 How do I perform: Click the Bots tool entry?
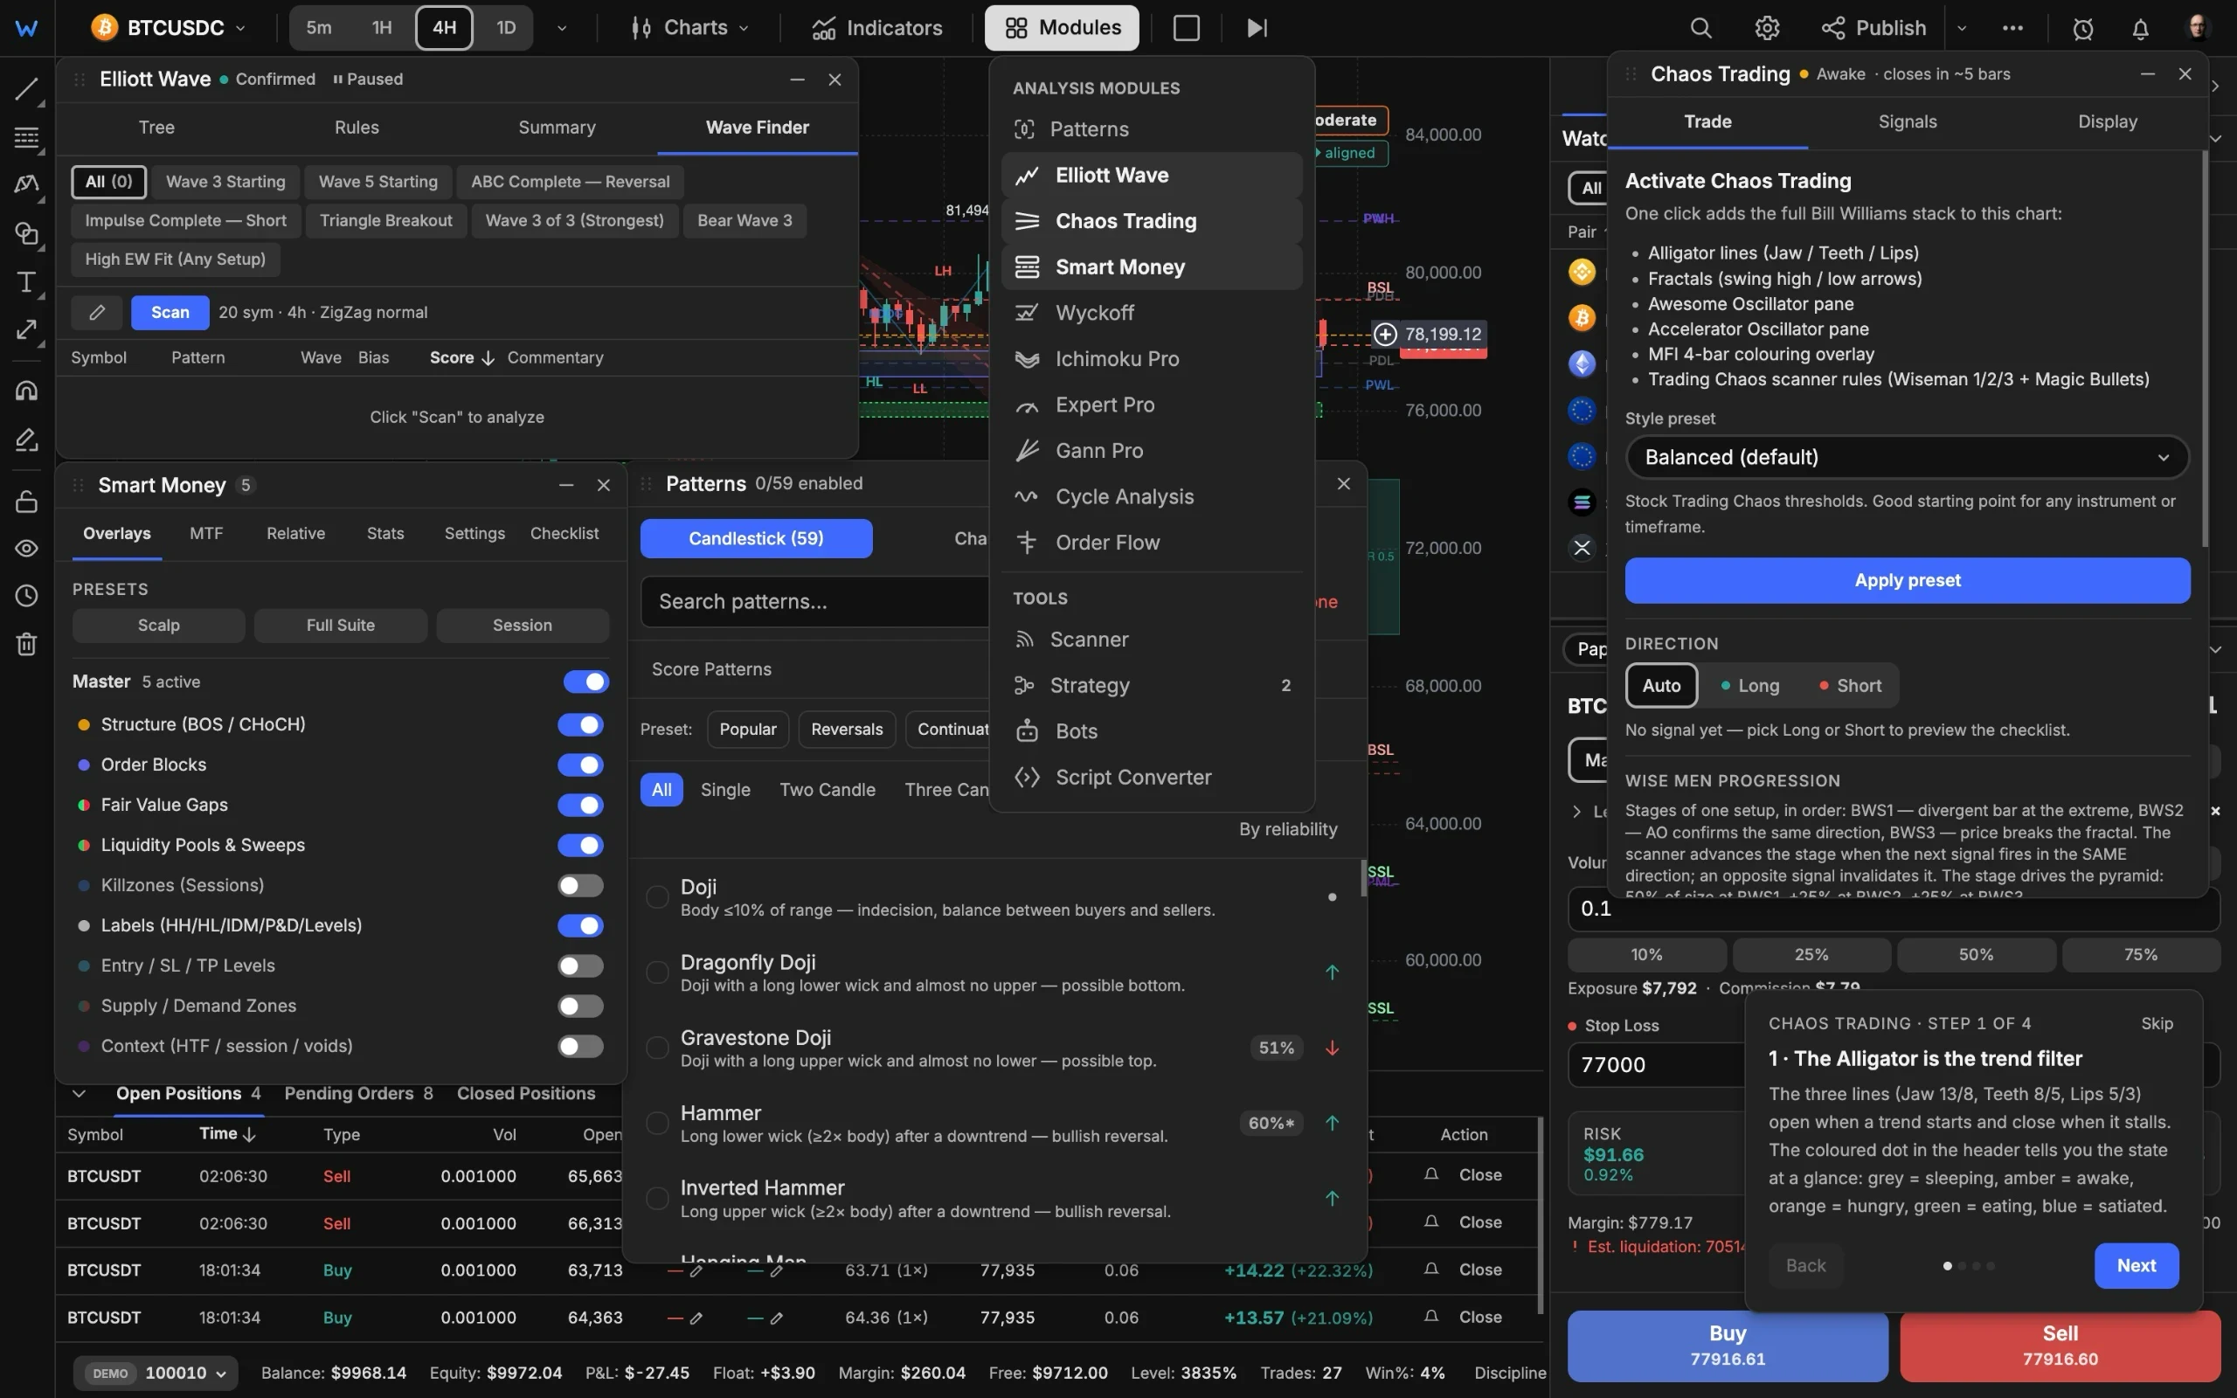[x=1152, y=731]
